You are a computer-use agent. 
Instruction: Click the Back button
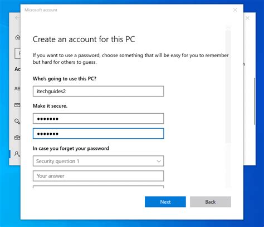click(211, 201)
